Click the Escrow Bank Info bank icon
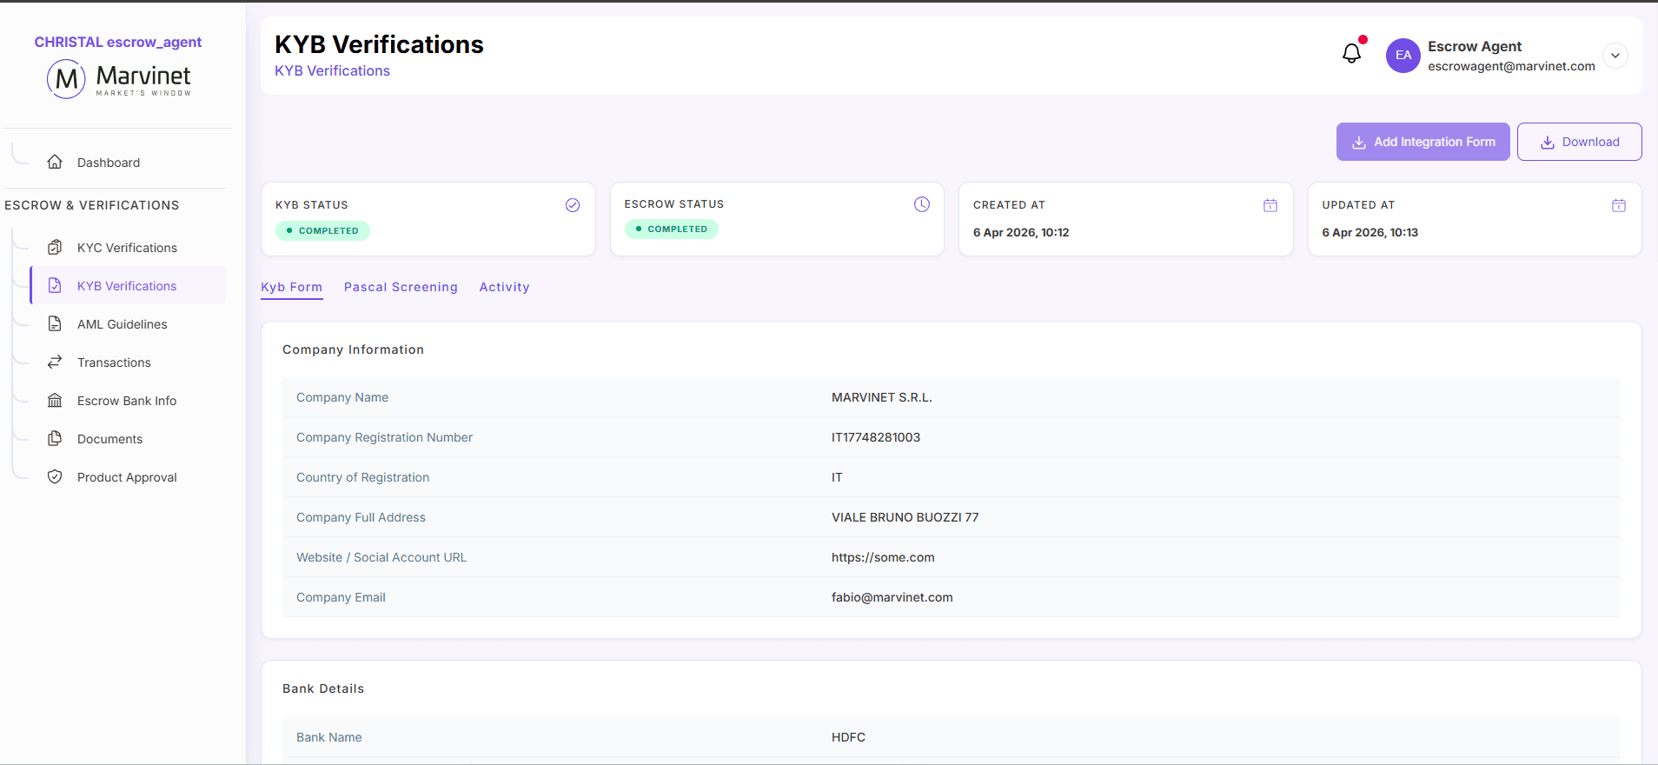This screenshot has width=1658, height=765. tap(55, 401)
